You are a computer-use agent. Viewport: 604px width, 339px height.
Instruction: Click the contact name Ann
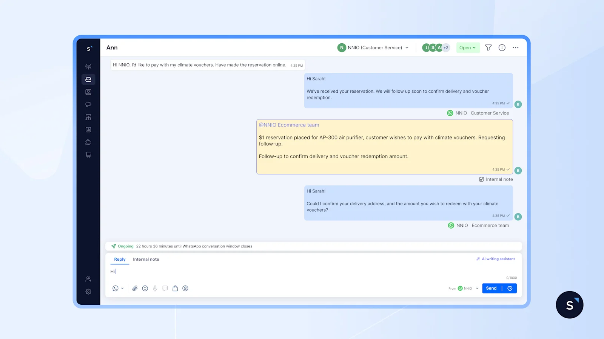coord(112,47)
